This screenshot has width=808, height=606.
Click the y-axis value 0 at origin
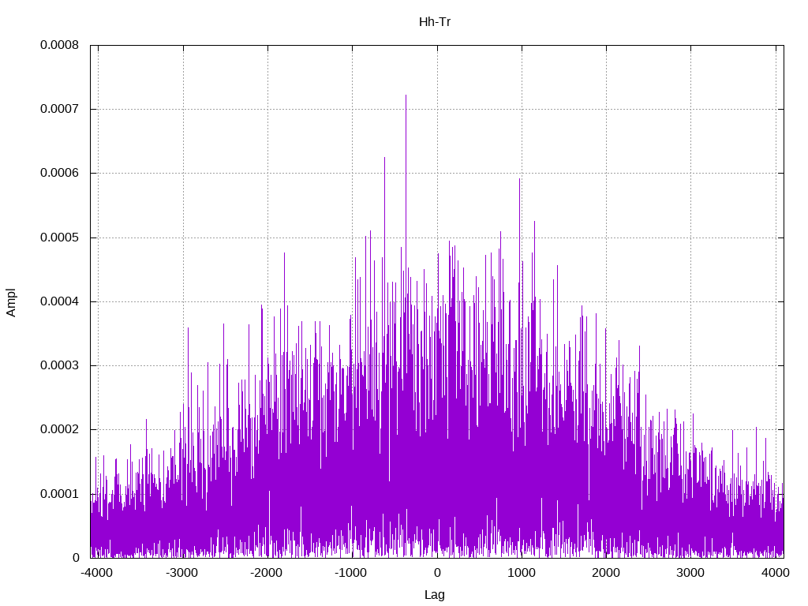76,558
